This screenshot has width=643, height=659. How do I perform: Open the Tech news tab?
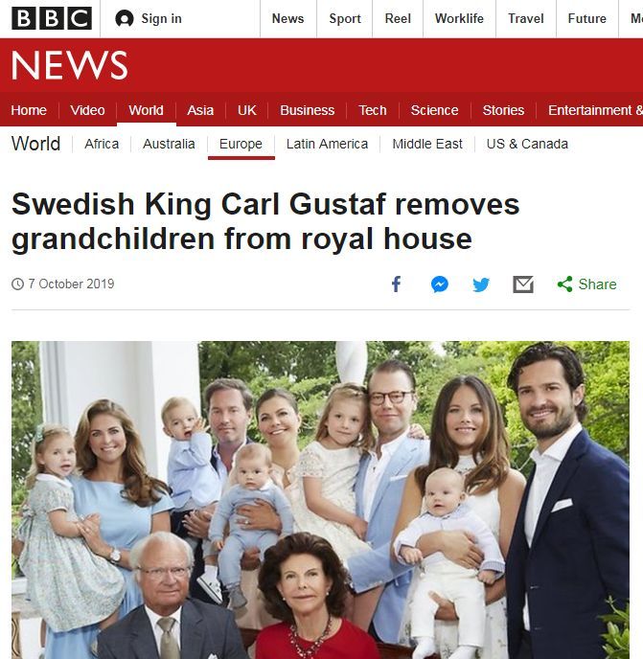pyautogui.click(x=372, y=110)
